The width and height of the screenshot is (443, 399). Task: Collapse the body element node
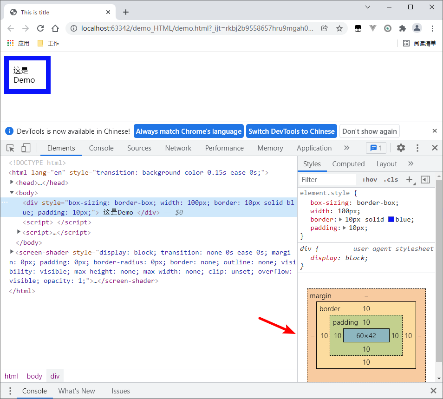(12, 192)
